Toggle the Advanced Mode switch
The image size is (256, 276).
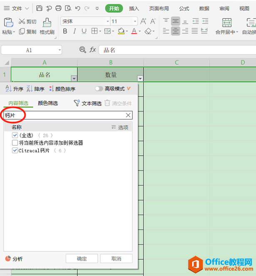point(99,89)
